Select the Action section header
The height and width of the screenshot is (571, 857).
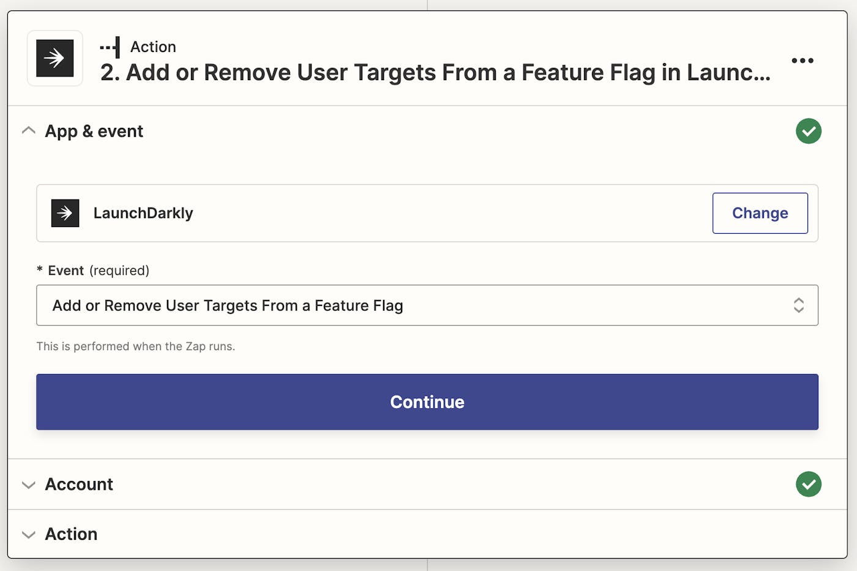click(427, 534)
